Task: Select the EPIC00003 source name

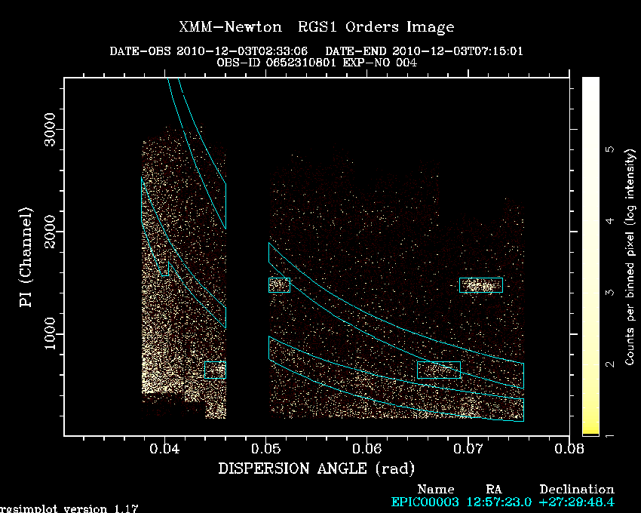Action: click(425, 502)
